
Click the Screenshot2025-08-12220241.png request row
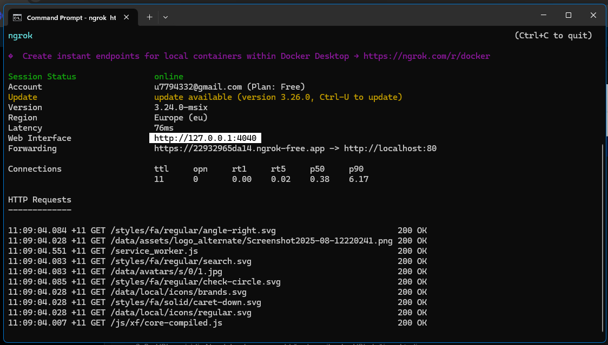[217, 241]
